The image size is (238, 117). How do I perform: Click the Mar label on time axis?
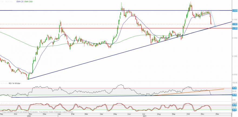(x=86, y=114)
